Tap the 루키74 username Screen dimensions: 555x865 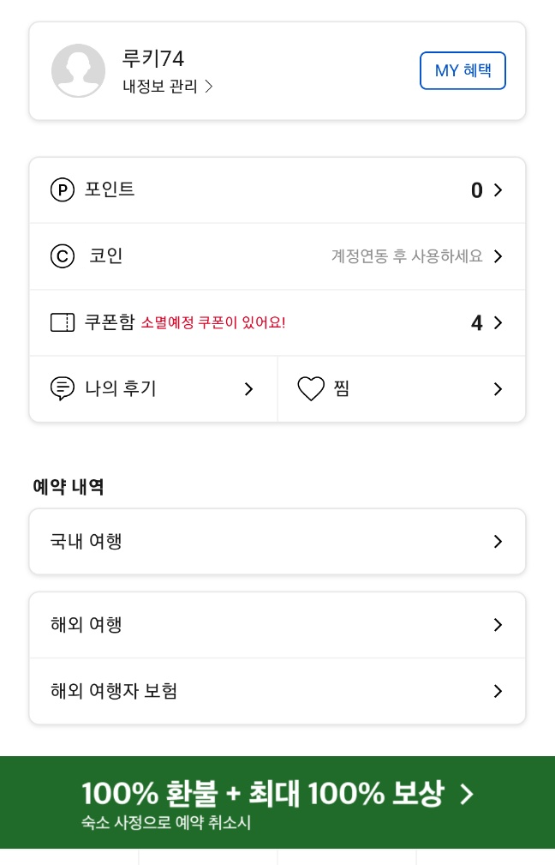tap(153, 58)
